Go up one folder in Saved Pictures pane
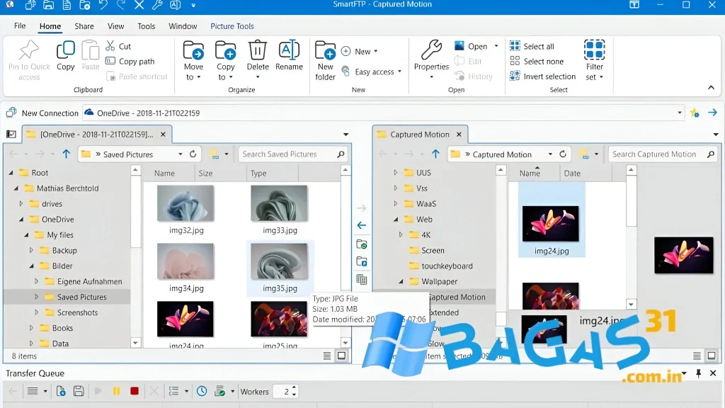This screenshot has height=408, width=725. pos(66,154)
